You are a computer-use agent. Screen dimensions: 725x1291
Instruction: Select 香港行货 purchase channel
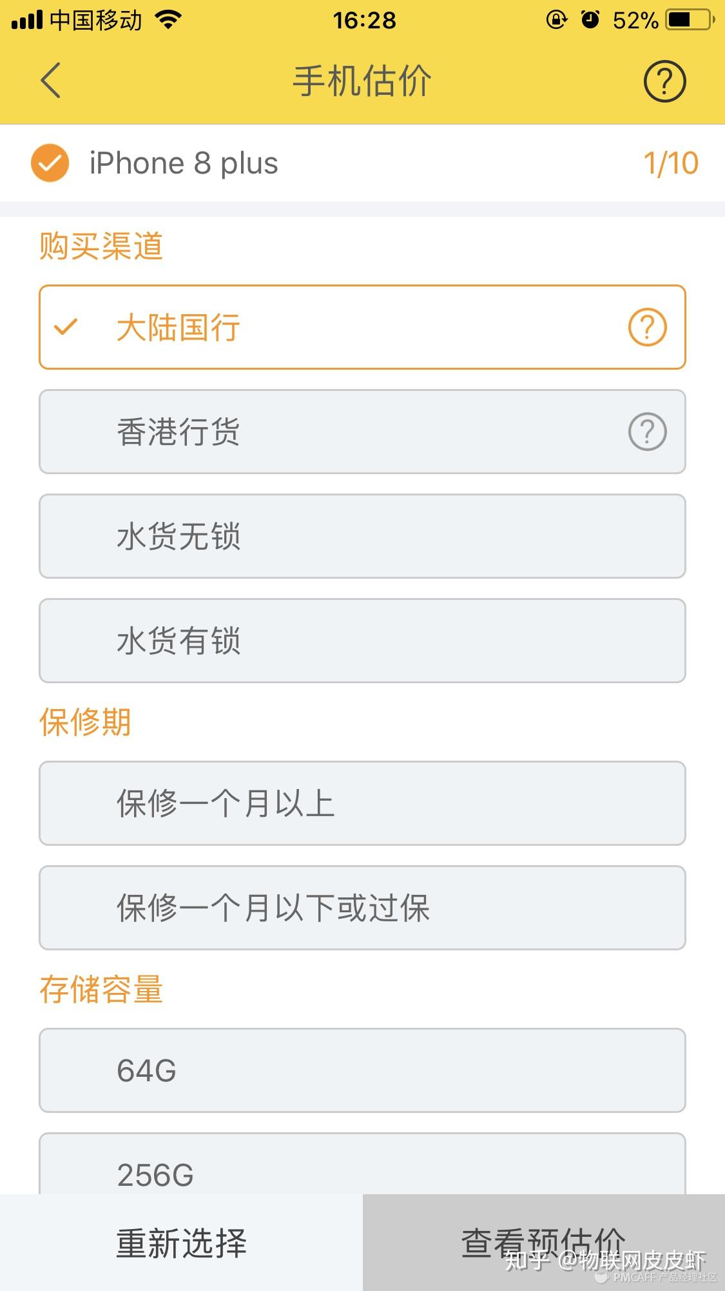point(335,432)
